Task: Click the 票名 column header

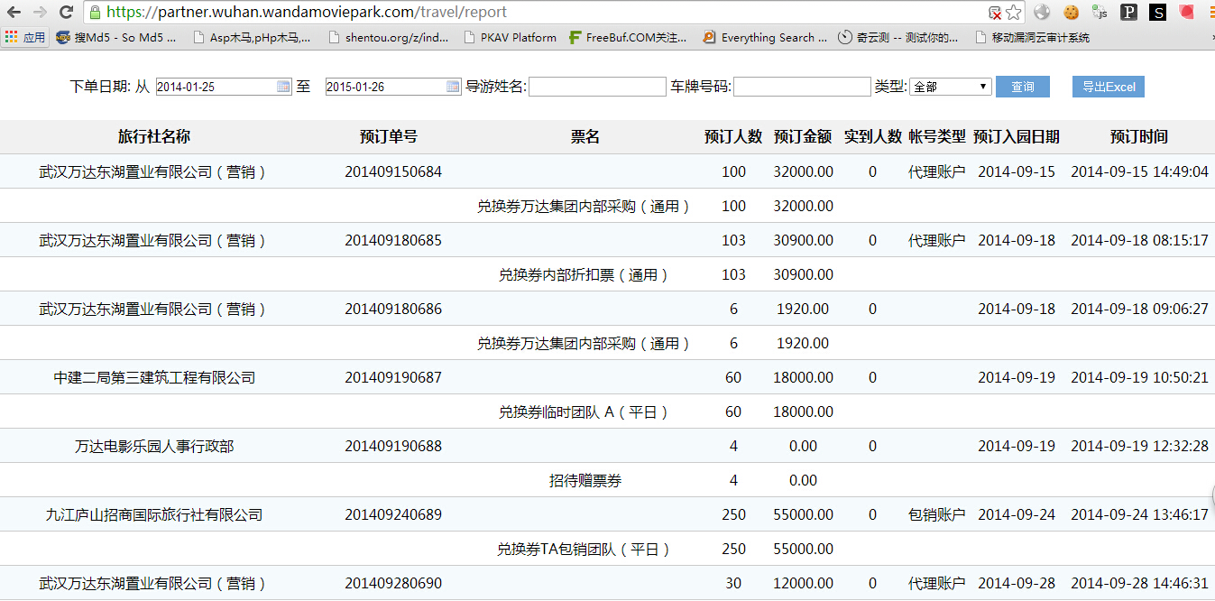Action: click(x=585, y=137)
